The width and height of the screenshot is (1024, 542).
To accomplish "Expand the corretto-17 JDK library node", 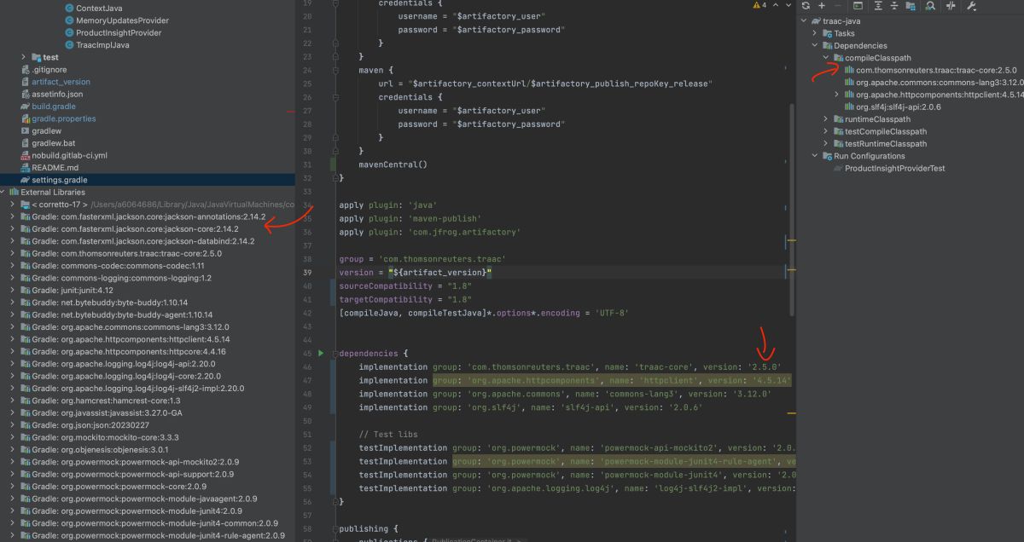I will [x=13, y=205].
